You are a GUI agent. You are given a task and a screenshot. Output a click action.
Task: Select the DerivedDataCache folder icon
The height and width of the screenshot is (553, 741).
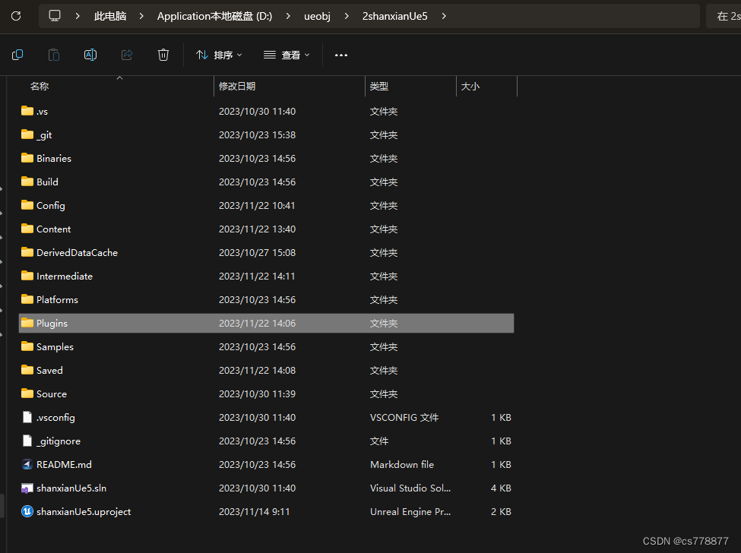pos(27,253)
